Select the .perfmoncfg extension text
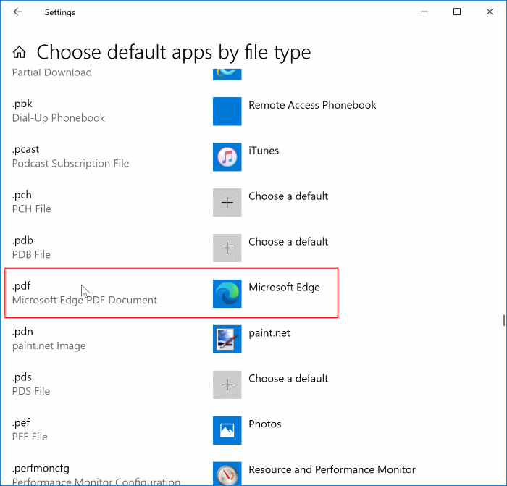Viewport: 507px width, 486px height. pos(41,469)
